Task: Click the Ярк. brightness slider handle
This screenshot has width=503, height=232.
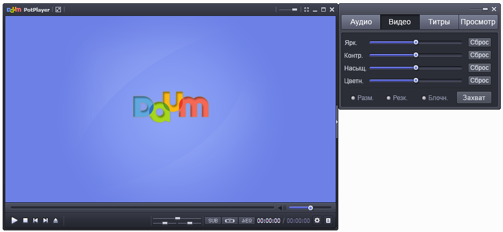Action: pyautogui.click(x=416, y=42)
